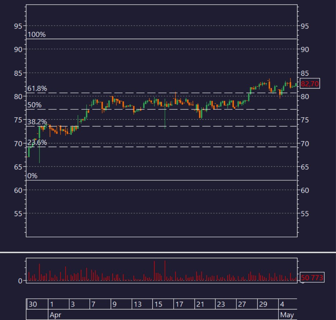This screenshot has width=336, height=320.
Task: Click the 0 label on volume axis
Action: [20, 281]
